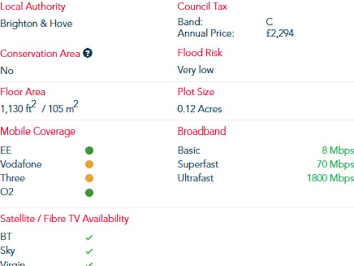Click the orange Three coverage dot
This screenshot has height=266, width=354.
point(90,178)
